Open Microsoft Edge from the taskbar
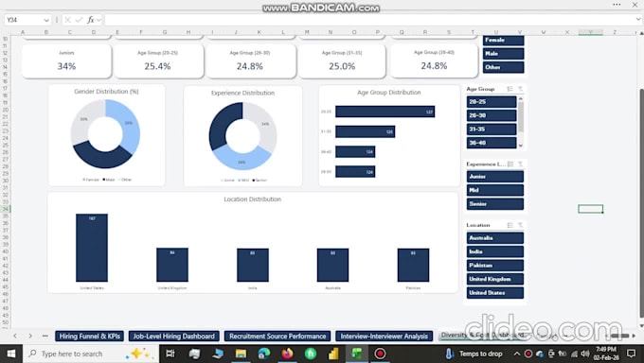This screenshot has width=644, height=363. pos(264,354)
